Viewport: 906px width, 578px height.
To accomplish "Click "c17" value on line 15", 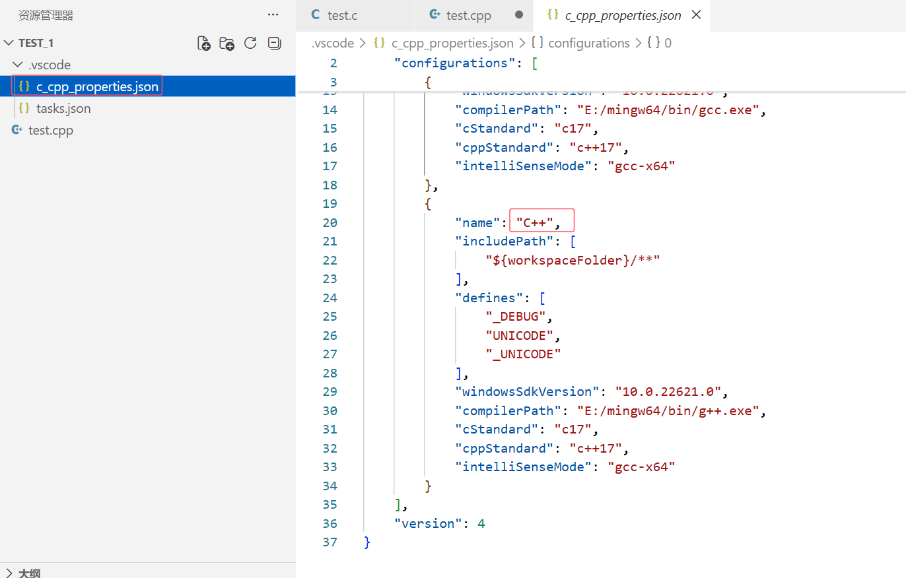I will pos(573,128).
